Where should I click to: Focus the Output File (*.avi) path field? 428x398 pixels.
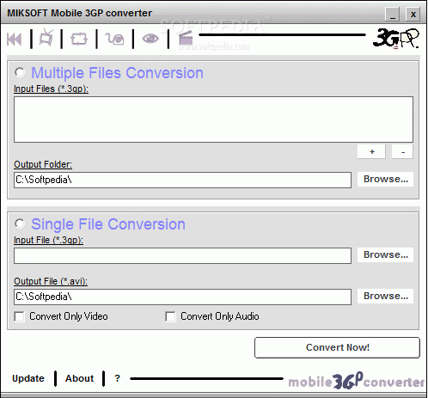tap(182, 297)
